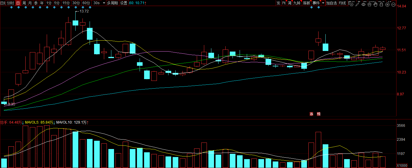This screenshot has width=412, height=168.
Task: Click the 发 toolbar button
Action: (278, 3)
